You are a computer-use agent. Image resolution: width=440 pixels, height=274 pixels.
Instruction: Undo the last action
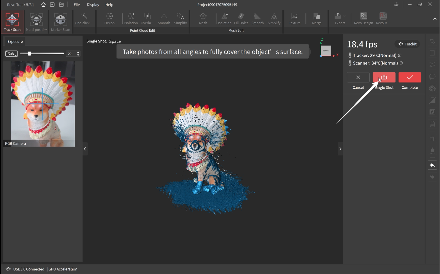coord(432,165)
